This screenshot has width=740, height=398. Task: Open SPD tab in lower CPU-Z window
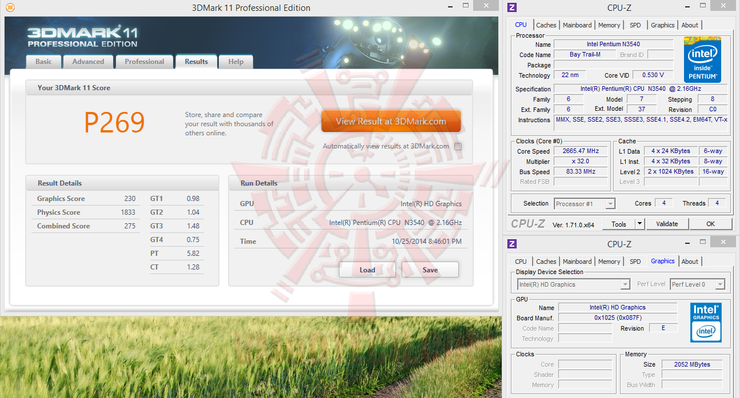coord(635,262)
